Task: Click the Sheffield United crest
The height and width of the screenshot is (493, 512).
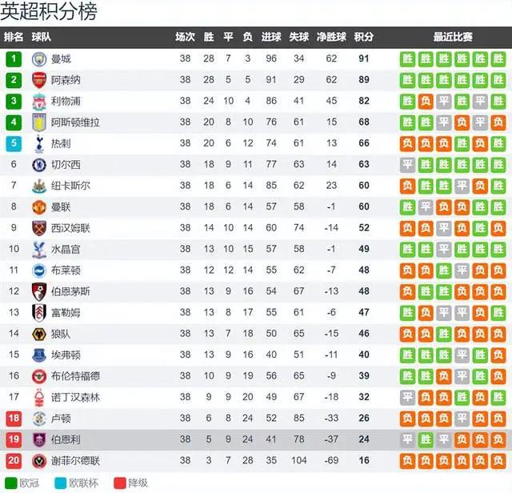Action: 39,461
